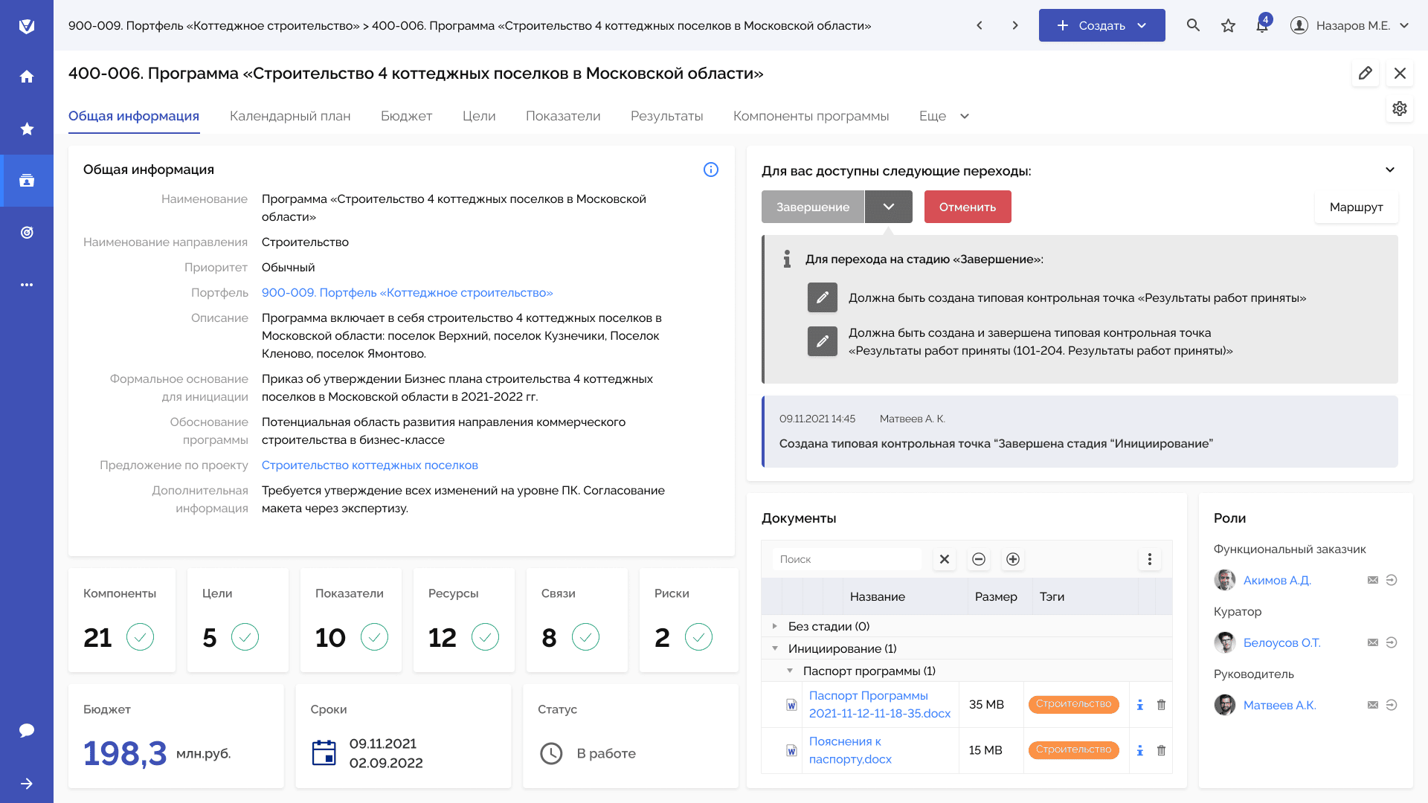Click the documents Поиск input field
This screenshot has width=1428, height=803.
(x=846, y=559)
